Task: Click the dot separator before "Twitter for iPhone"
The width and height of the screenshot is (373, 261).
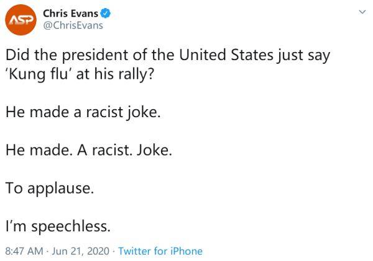Action: click(112, 251)
